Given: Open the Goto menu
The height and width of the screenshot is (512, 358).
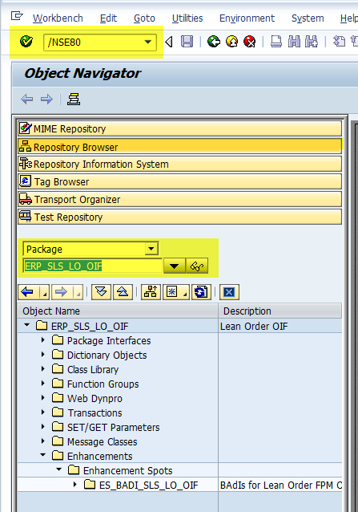Looking at the screenshot, I should 144,18.
